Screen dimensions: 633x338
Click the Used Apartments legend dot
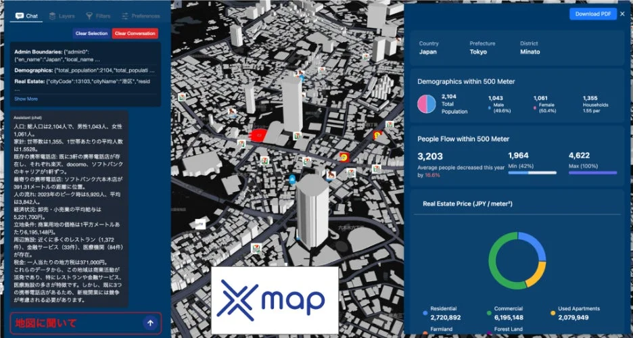pos(553,313)
